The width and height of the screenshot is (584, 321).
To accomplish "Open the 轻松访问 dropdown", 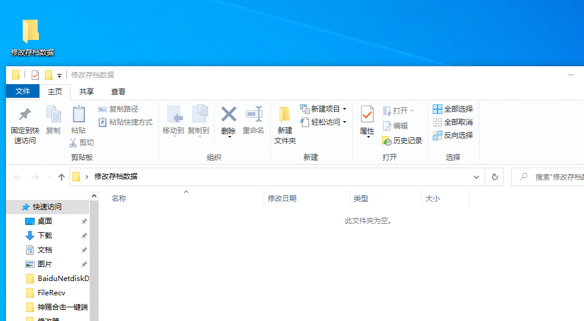I will pos(323,122).
